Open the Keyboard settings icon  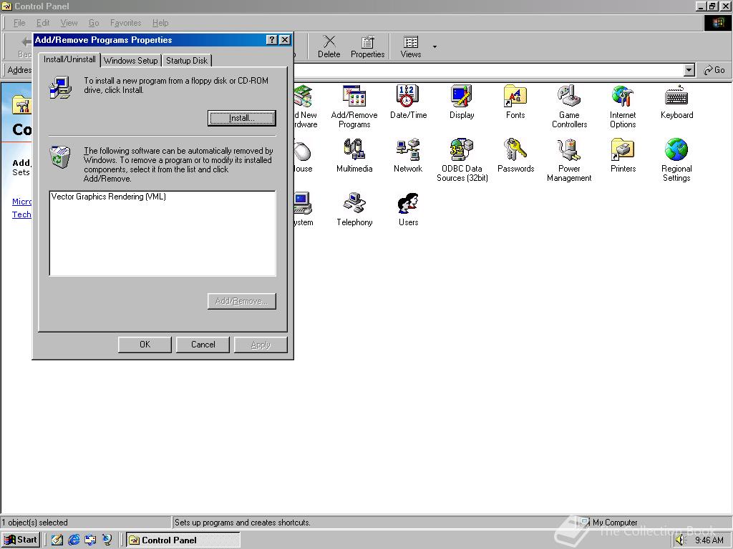(676, 102)
